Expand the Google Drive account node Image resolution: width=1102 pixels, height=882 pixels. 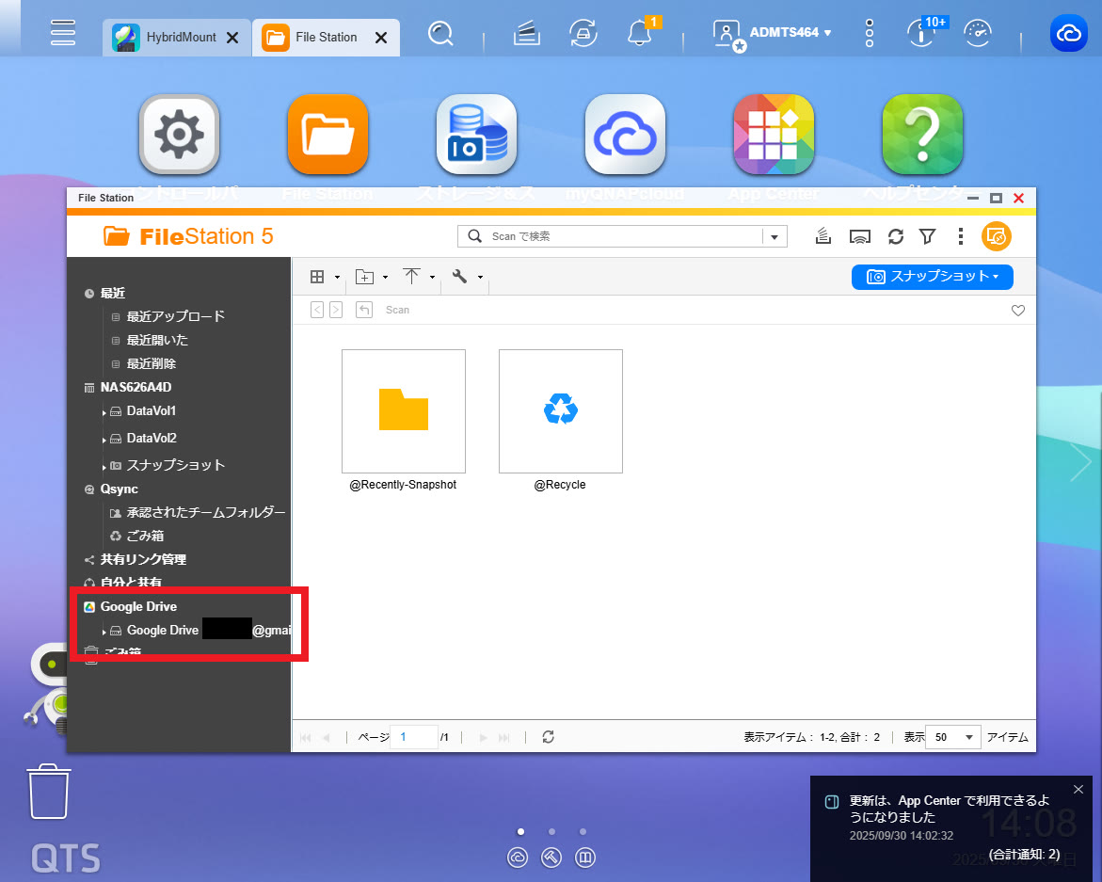click(104, 632)
